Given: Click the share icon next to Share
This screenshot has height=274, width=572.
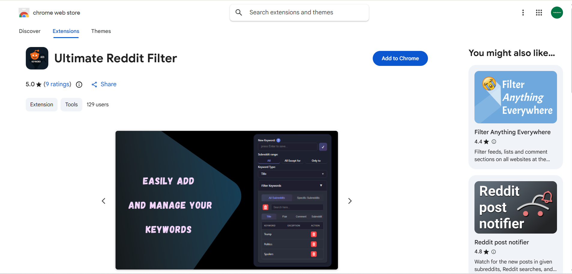Looking at the screenshot, I should [x=94, y=84].
